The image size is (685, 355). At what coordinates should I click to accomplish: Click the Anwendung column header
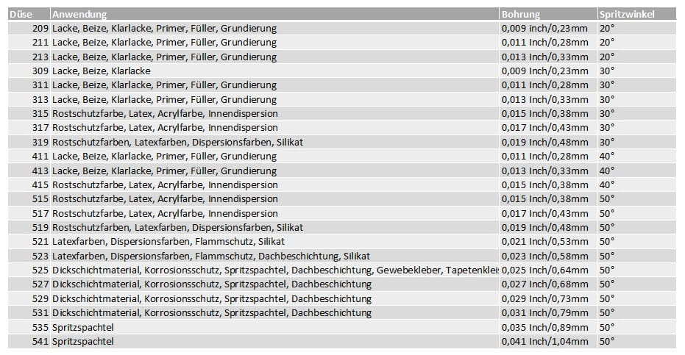[79, 14]
